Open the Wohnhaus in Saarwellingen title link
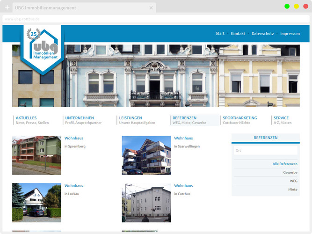312x234 pixels. click(183, 138)
